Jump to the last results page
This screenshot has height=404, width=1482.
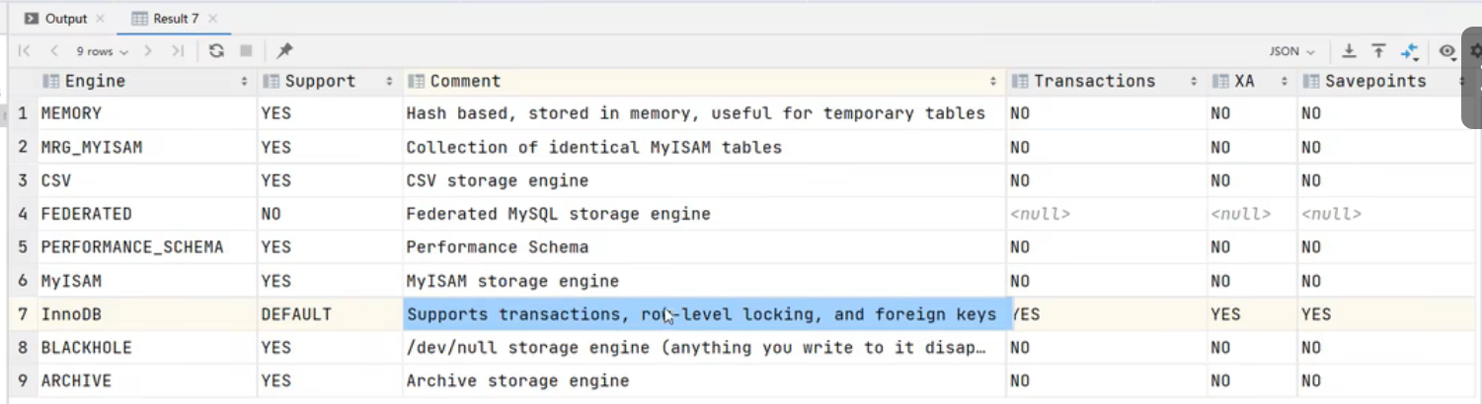coord(178,51)
